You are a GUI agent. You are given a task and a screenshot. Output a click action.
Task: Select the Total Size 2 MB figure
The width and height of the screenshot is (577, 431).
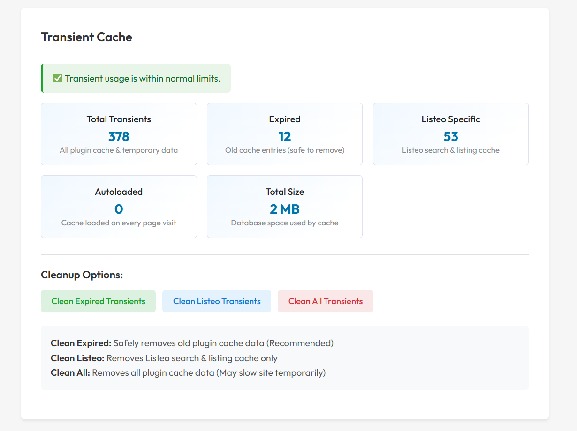[285, 209]
